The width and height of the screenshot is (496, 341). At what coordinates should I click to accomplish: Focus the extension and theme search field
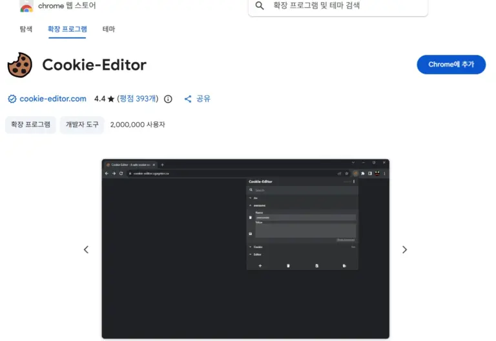point(338,6)
